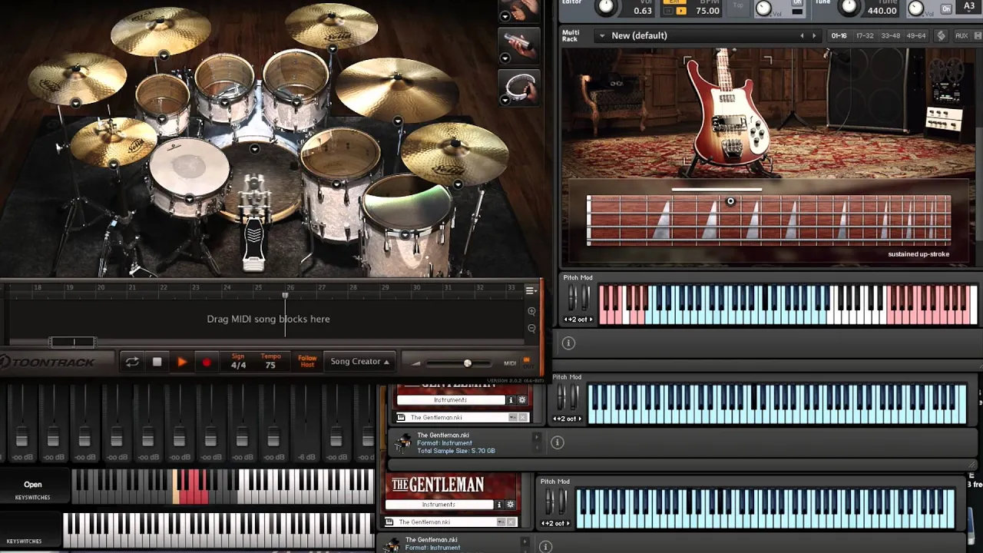Click the kick drum pedal
Image resolution: width=983 pixels, height=553 pixels.
(253, 244)
